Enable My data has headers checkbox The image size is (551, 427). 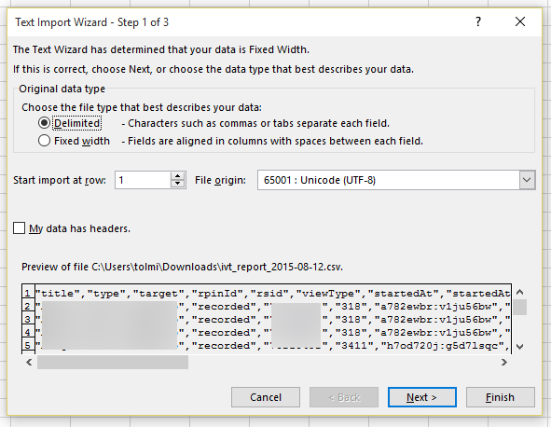pos(19,228)
